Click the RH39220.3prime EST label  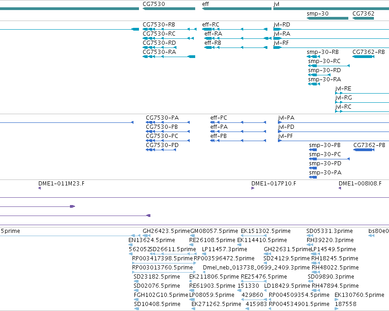[330, 240]
